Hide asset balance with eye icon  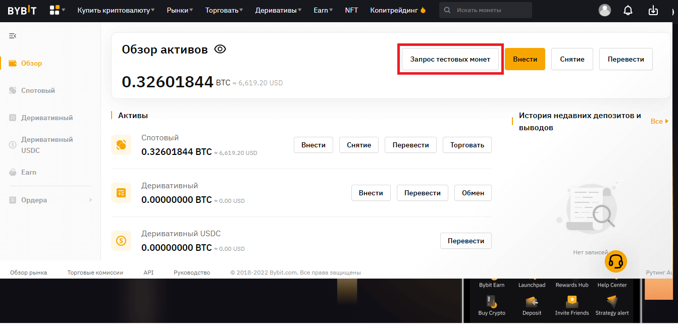pyautogui.click(x=220, y=49)
